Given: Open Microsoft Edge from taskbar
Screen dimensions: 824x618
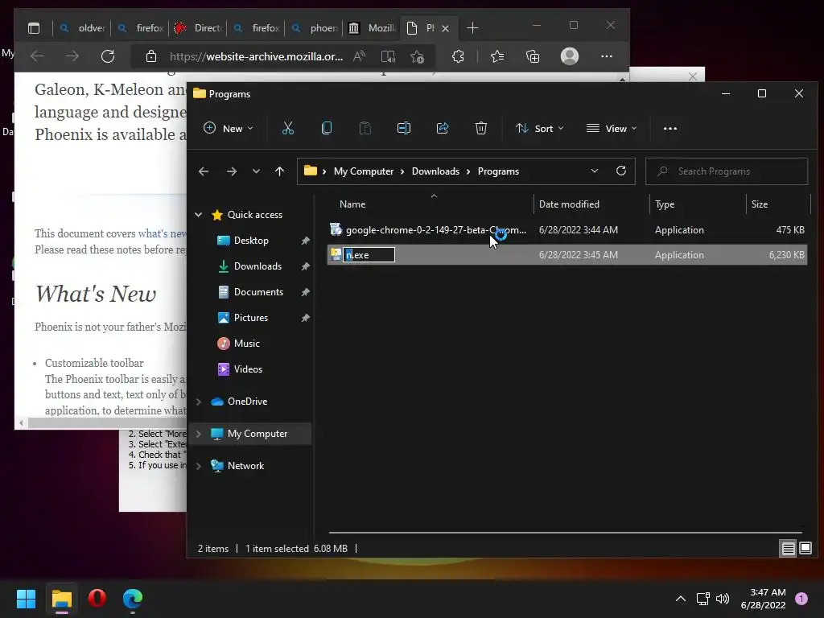Looking at the screenshot, I should pyautogui.click(x=133, y=599).
